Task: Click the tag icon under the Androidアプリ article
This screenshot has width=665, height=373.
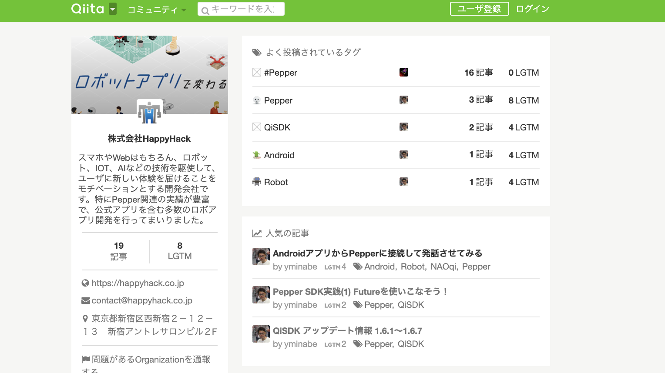Action: pyautogui.click(x=358, y=266)
